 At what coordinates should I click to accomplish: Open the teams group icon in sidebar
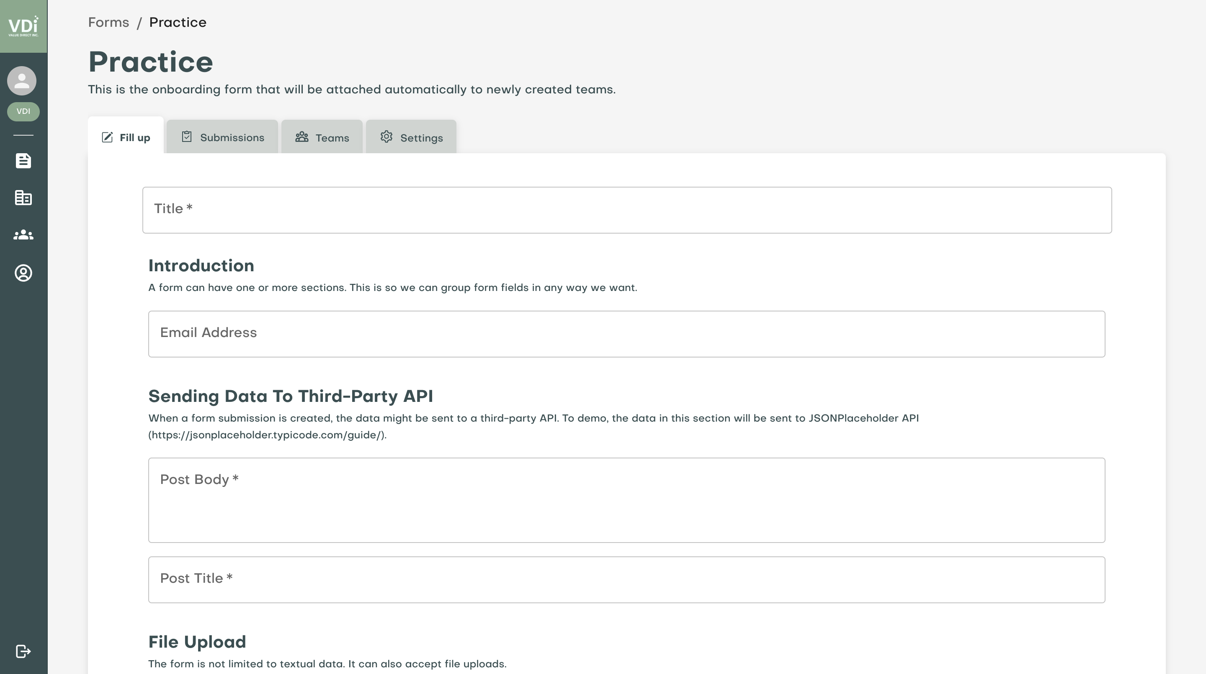[23, 235]
